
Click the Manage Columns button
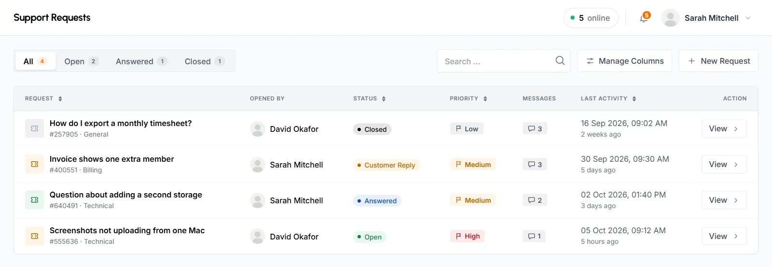[624, 61]
